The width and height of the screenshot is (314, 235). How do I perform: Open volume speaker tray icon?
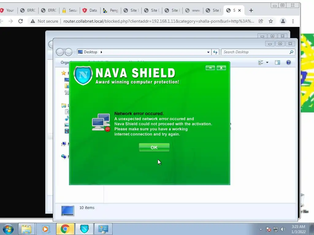point(283,229)
